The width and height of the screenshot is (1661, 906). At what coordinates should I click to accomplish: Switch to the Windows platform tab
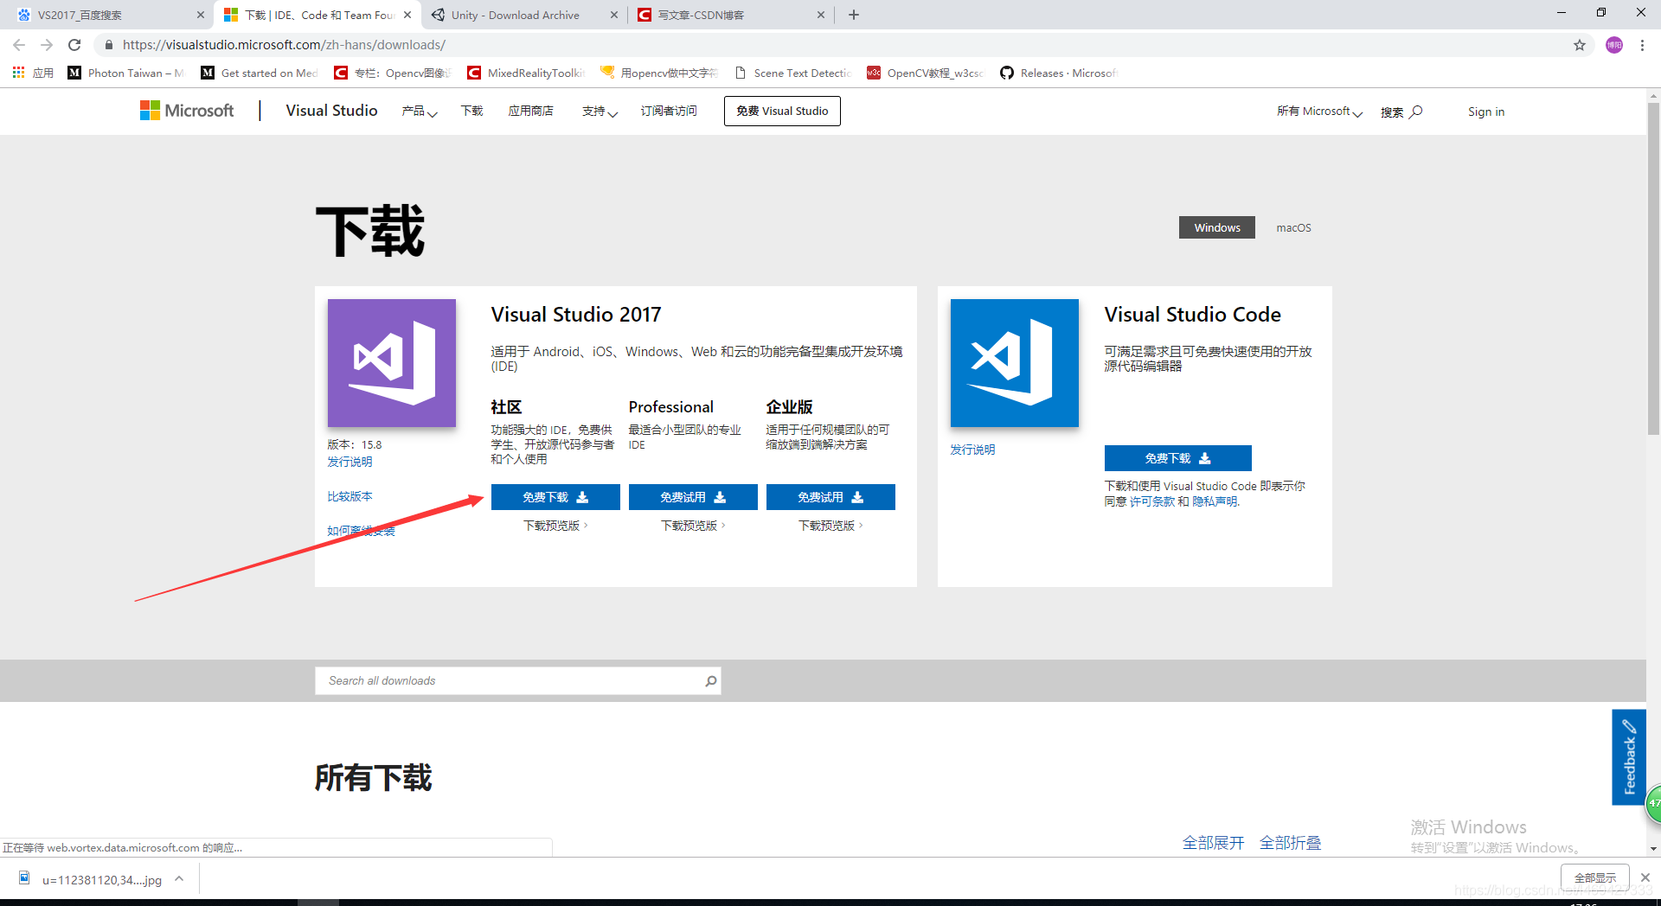tap(1217, 227)
